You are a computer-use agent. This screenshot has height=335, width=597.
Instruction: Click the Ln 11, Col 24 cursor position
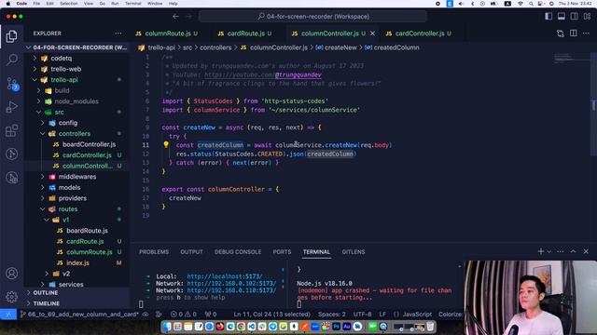point(271,315)
